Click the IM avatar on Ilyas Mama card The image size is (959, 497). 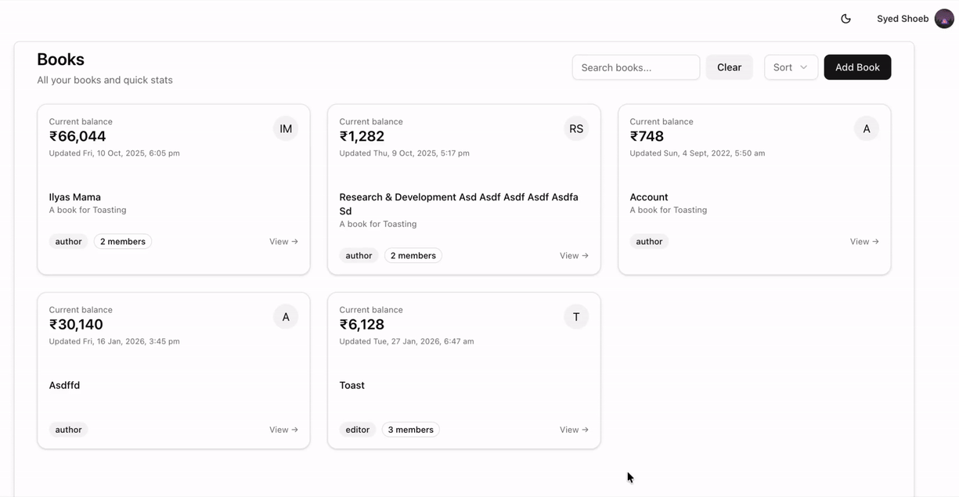[286, 128]
